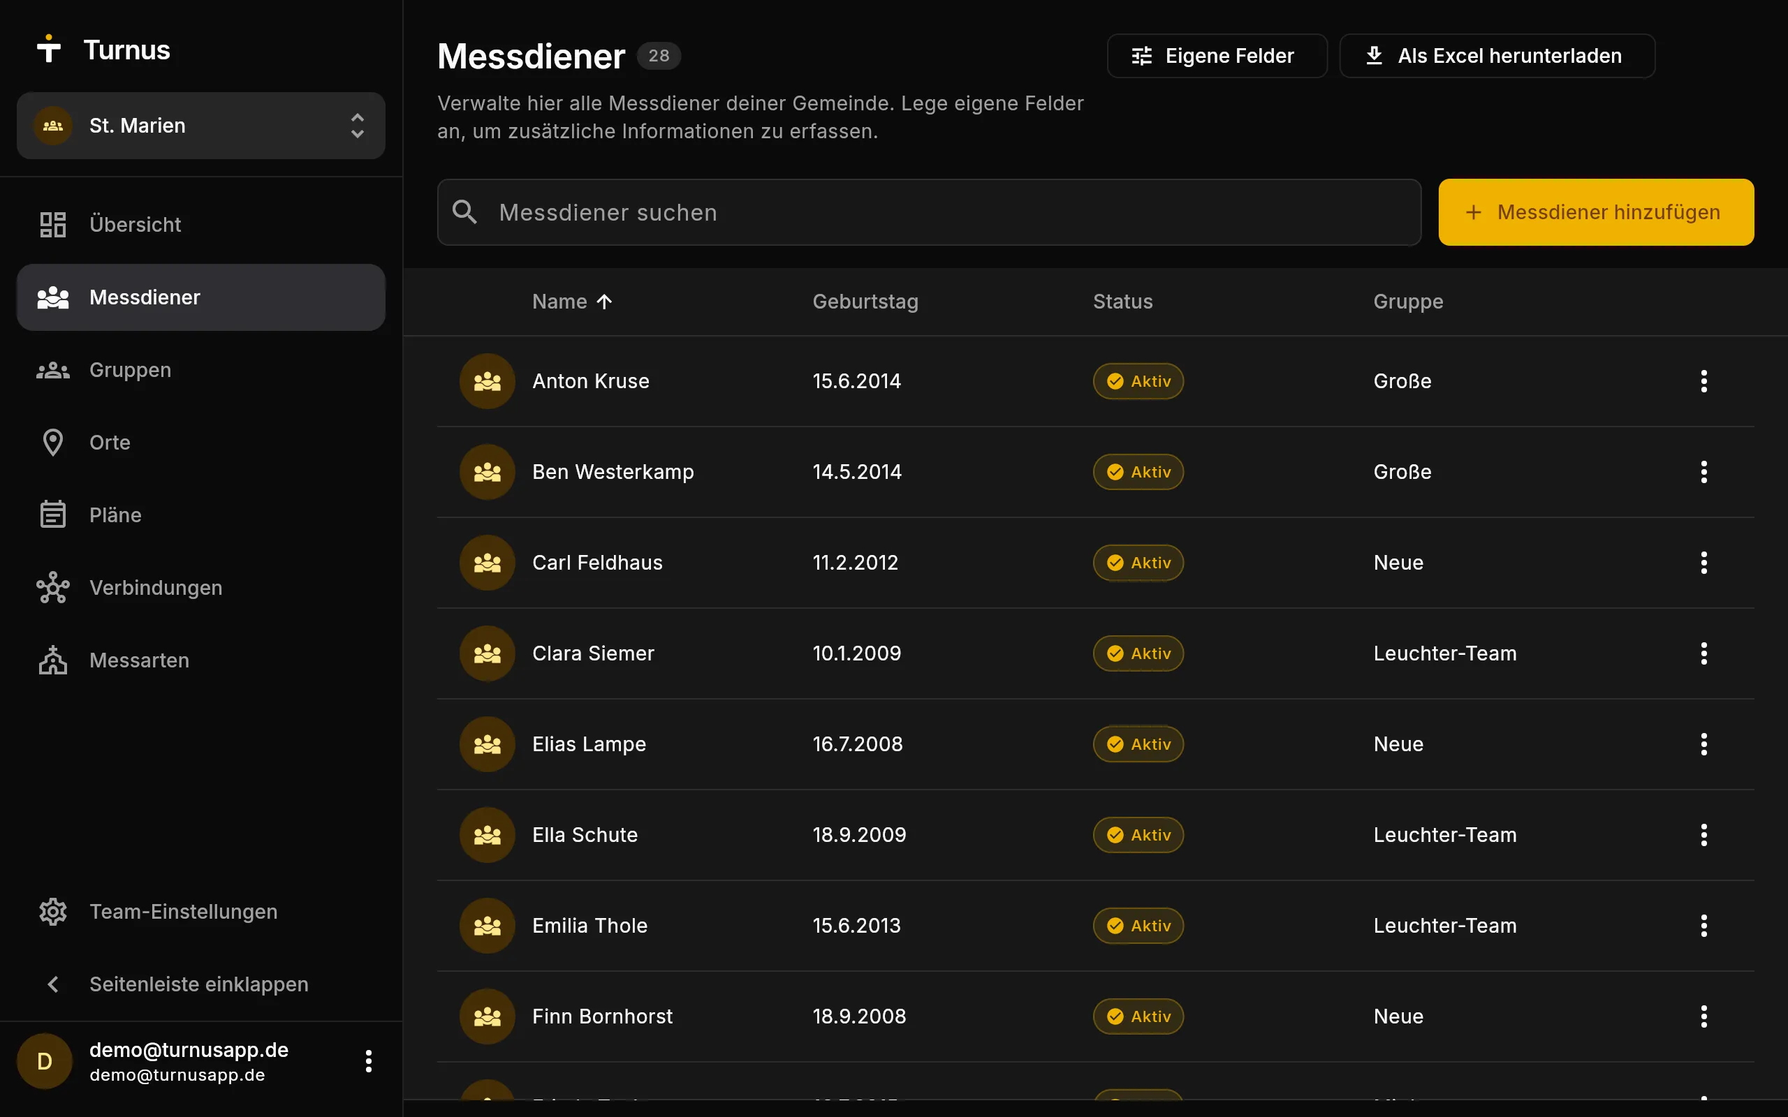Screen dimensions: 1788x1117
Task: Sort by Status column header
Action: tap(1122, 302)
